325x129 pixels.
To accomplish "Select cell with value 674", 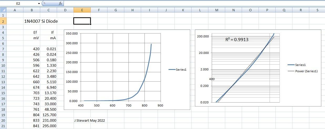I will (x=32, y=87).
